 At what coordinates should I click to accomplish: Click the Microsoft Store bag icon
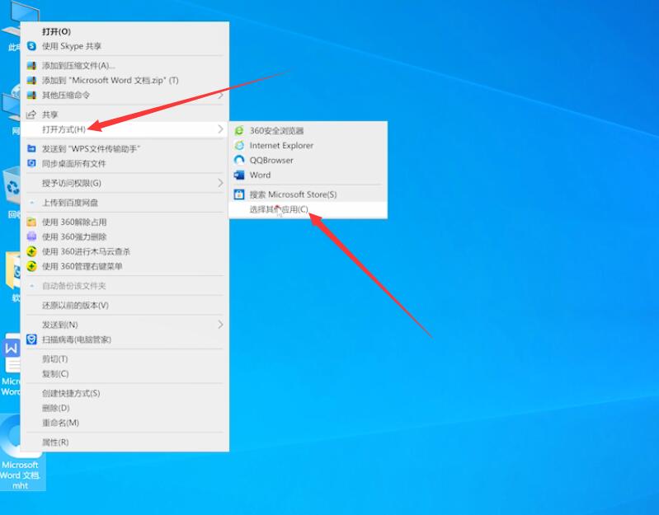[239, 194]
